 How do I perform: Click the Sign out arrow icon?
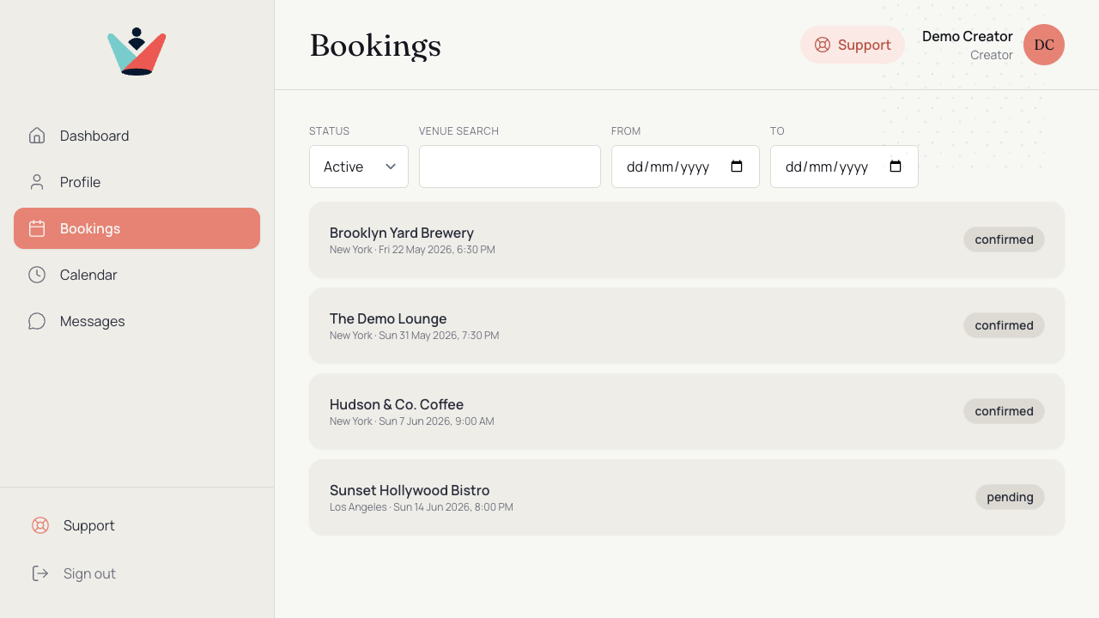tap(40, 573)
